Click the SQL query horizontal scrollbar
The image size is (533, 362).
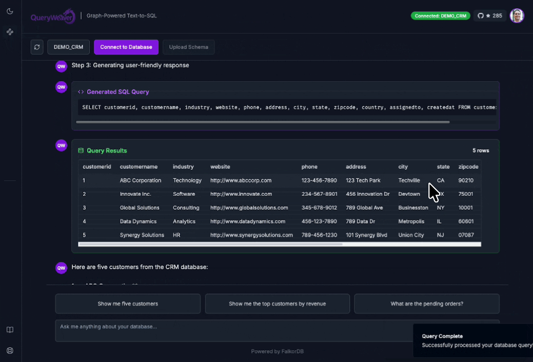pyautogui.click(x=263, y=122)
